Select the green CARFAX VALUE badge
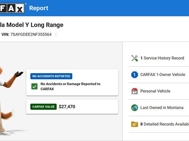The width and height of the screenshot is (189, 141). pyautogui.click(x=43, y=107)
